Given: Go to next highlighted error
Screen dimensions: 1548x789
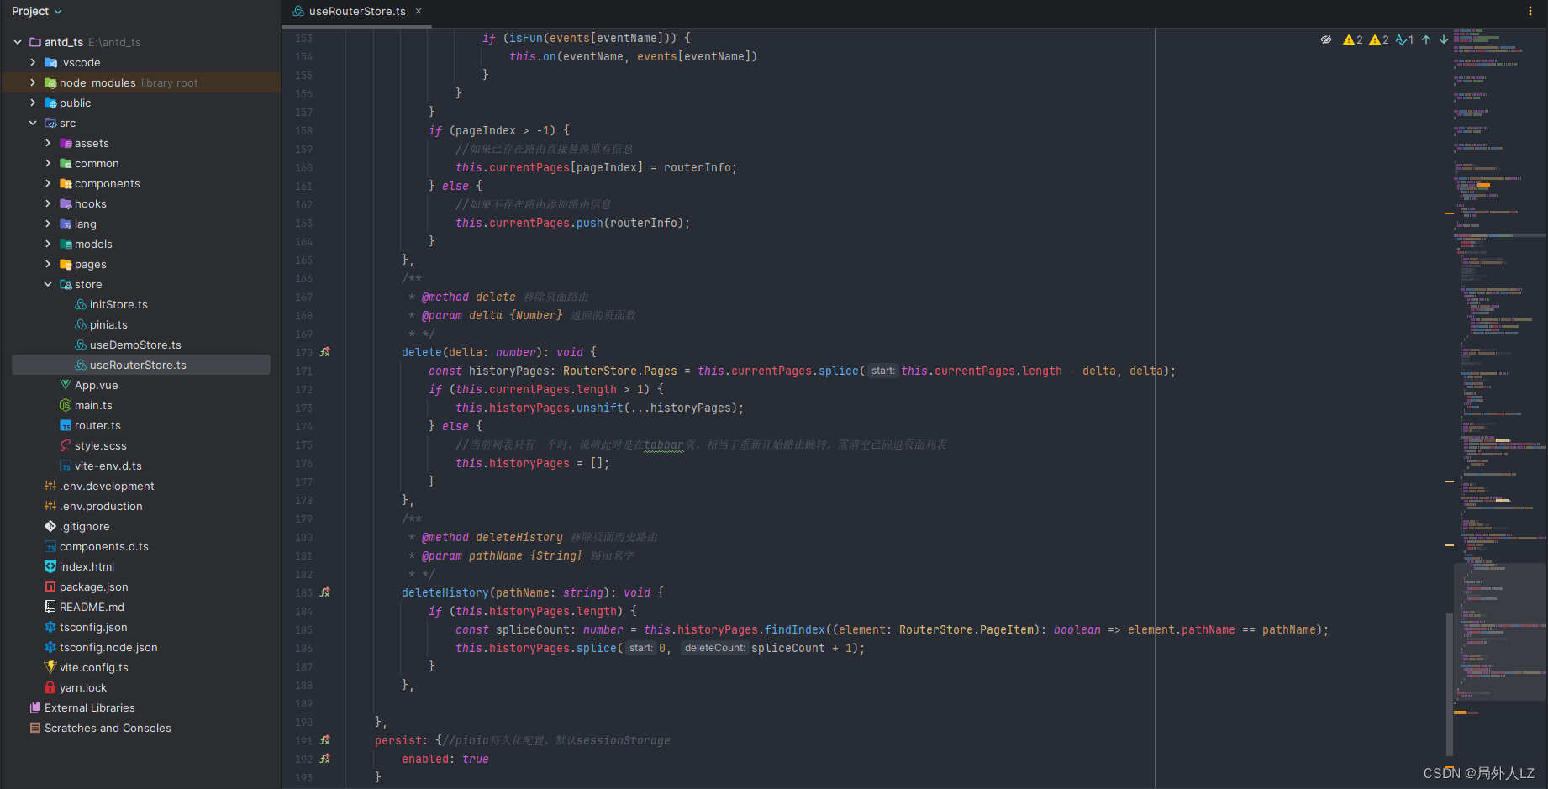Looking at the screenshot, I should (x=1444, y=39).
